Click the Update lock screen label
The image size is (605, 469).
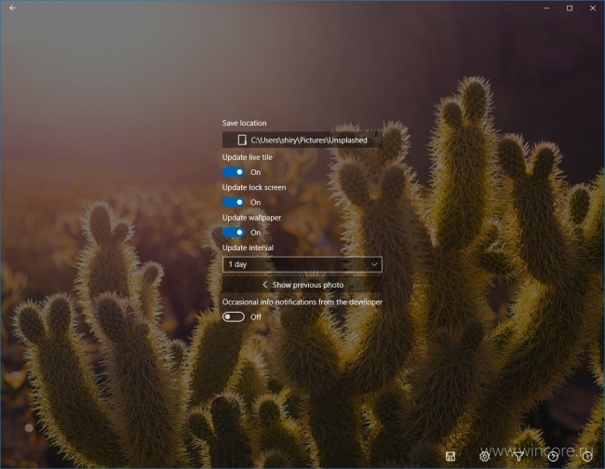click(x=254, y=187)
